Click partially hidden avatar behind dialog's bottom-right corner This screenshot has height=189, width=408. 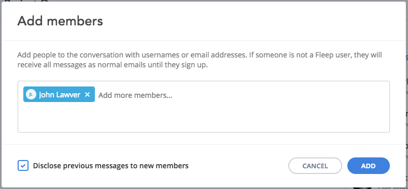click(362, 187)
